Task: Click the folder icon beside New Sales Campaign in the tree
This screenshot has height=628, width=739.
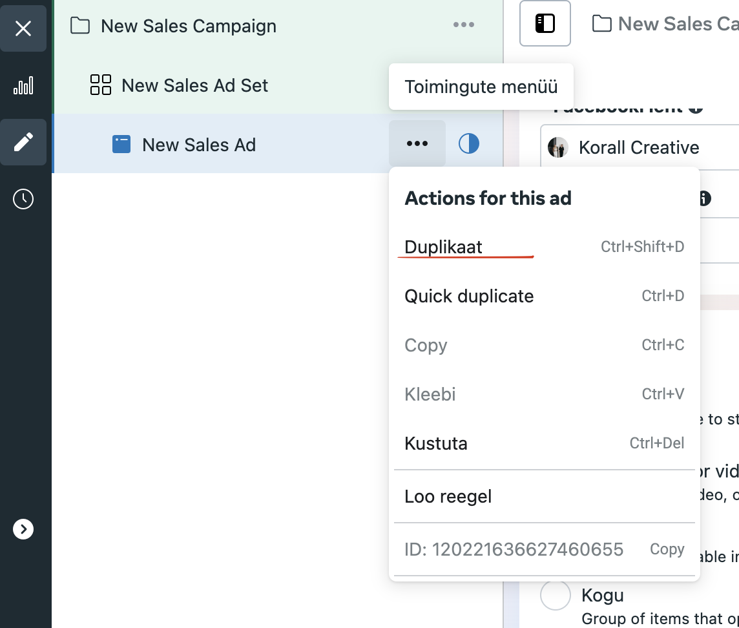Action: coord(80,25)
